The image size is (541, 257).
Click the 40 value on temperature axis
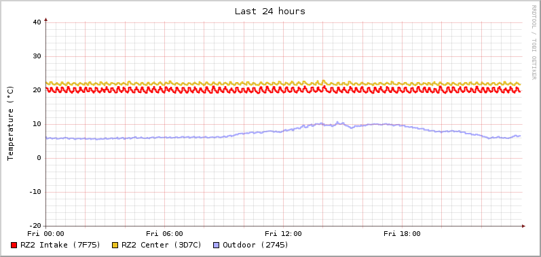click(37, 22)
